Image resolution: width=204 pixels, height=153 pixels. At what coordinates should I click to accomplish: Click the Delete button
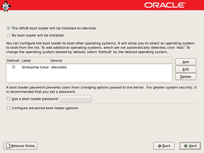tap(186, 76)
